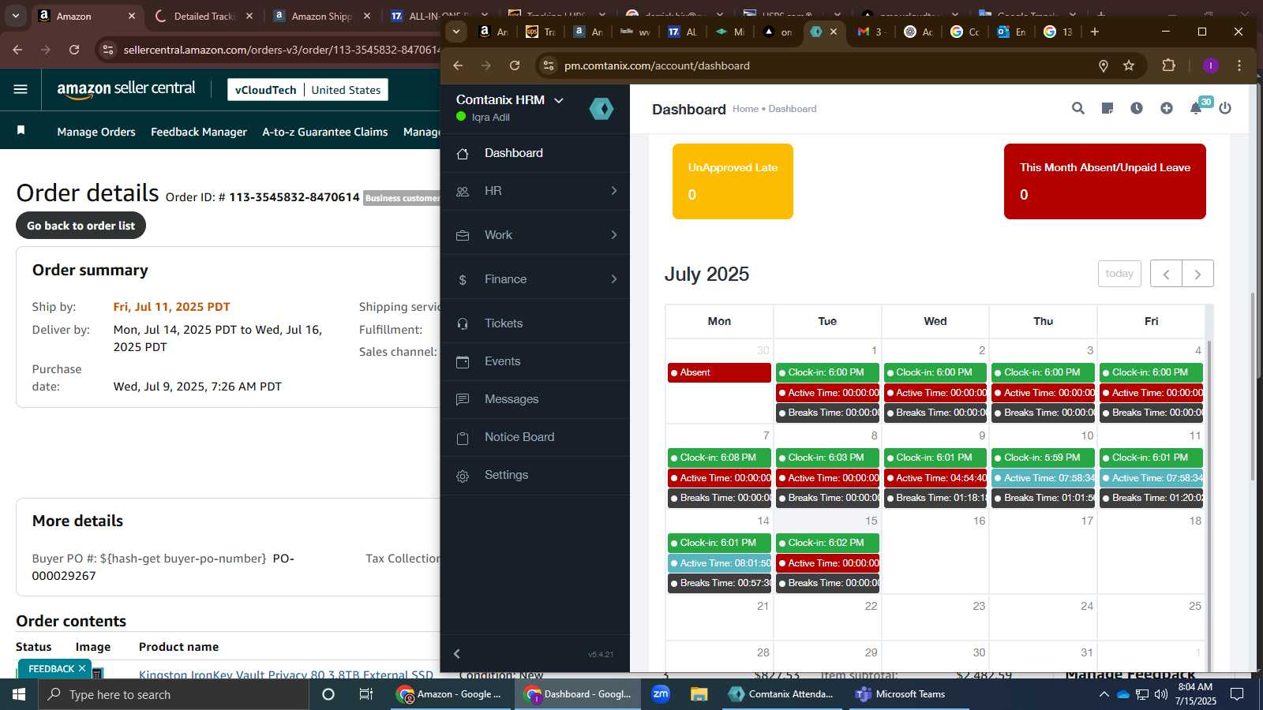
Task: Click the Dashboard home icon in sidebar
Action: pos(463,154)
